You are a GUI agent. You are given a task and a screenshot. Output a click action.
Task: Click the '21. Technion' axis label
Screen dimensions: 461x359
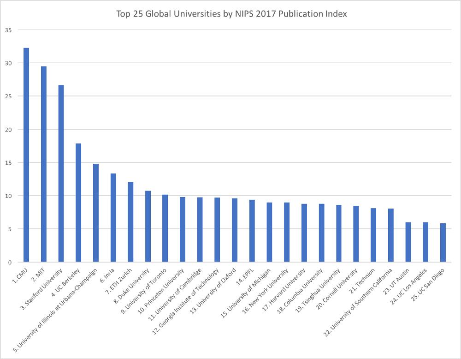(362, 281)
